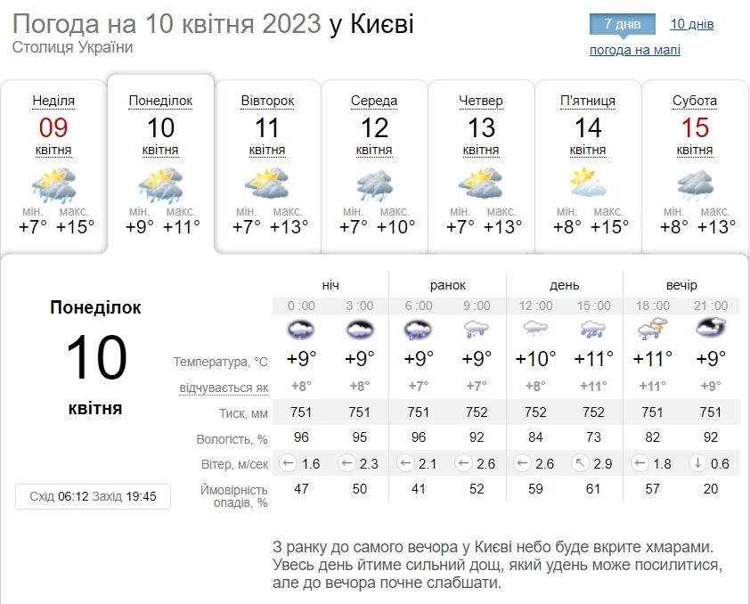Click the rainy cloud icon for Середа 12
Viewport: 750px width, 604px height.
tap(374, 184)
